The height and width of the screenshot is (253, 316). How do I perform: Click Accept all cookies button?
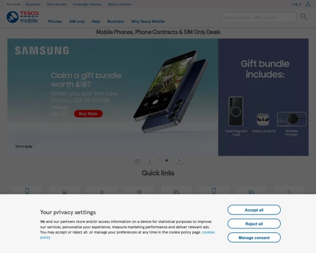254,210
